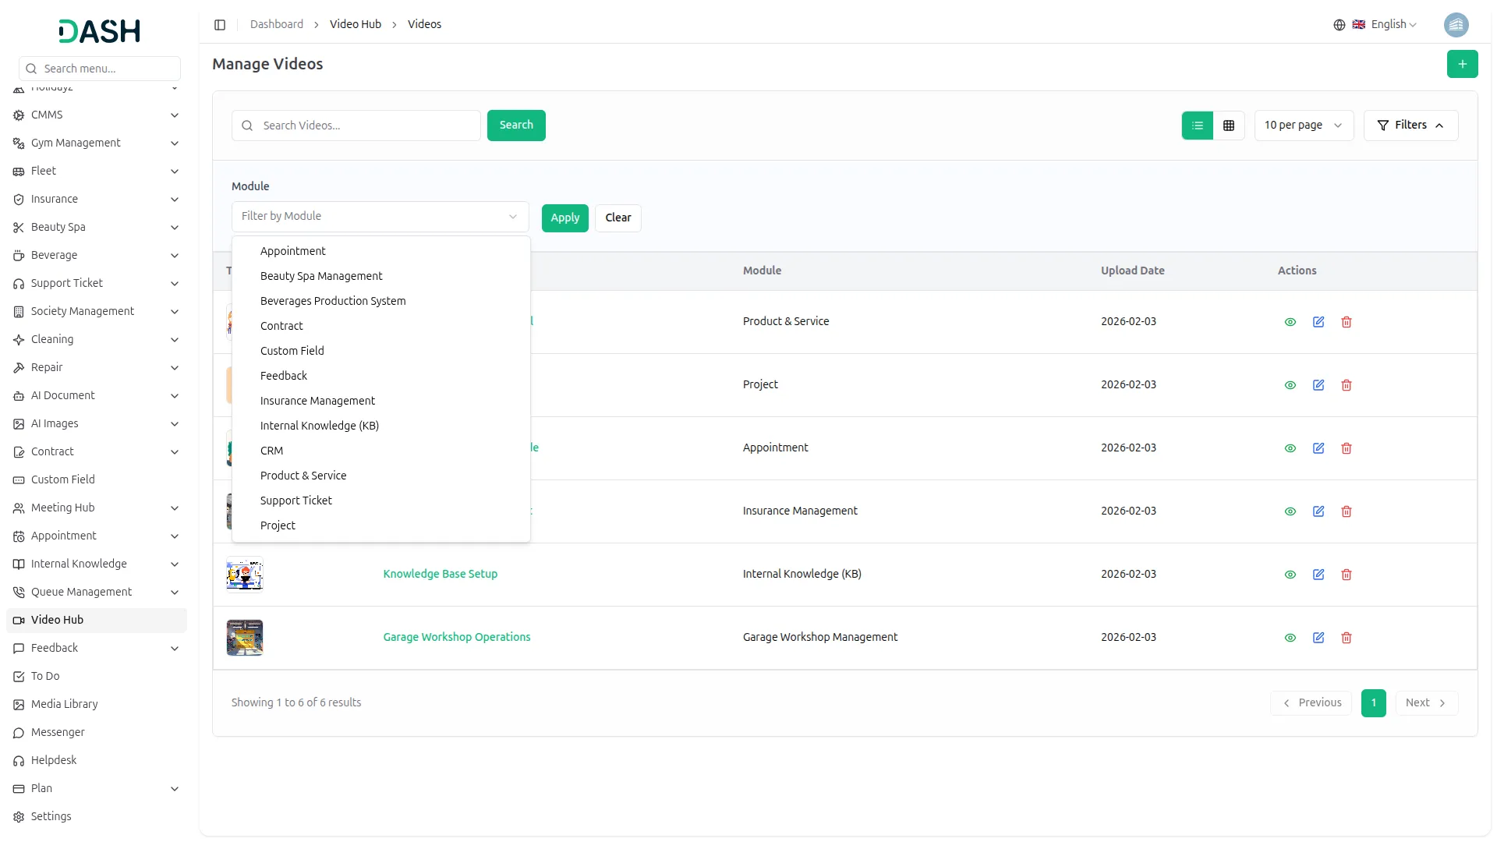This screenshot has width=1497, height=842.
Task: Switch to grid view layout
Action: pyautogui.click(x=1229, y=126)
